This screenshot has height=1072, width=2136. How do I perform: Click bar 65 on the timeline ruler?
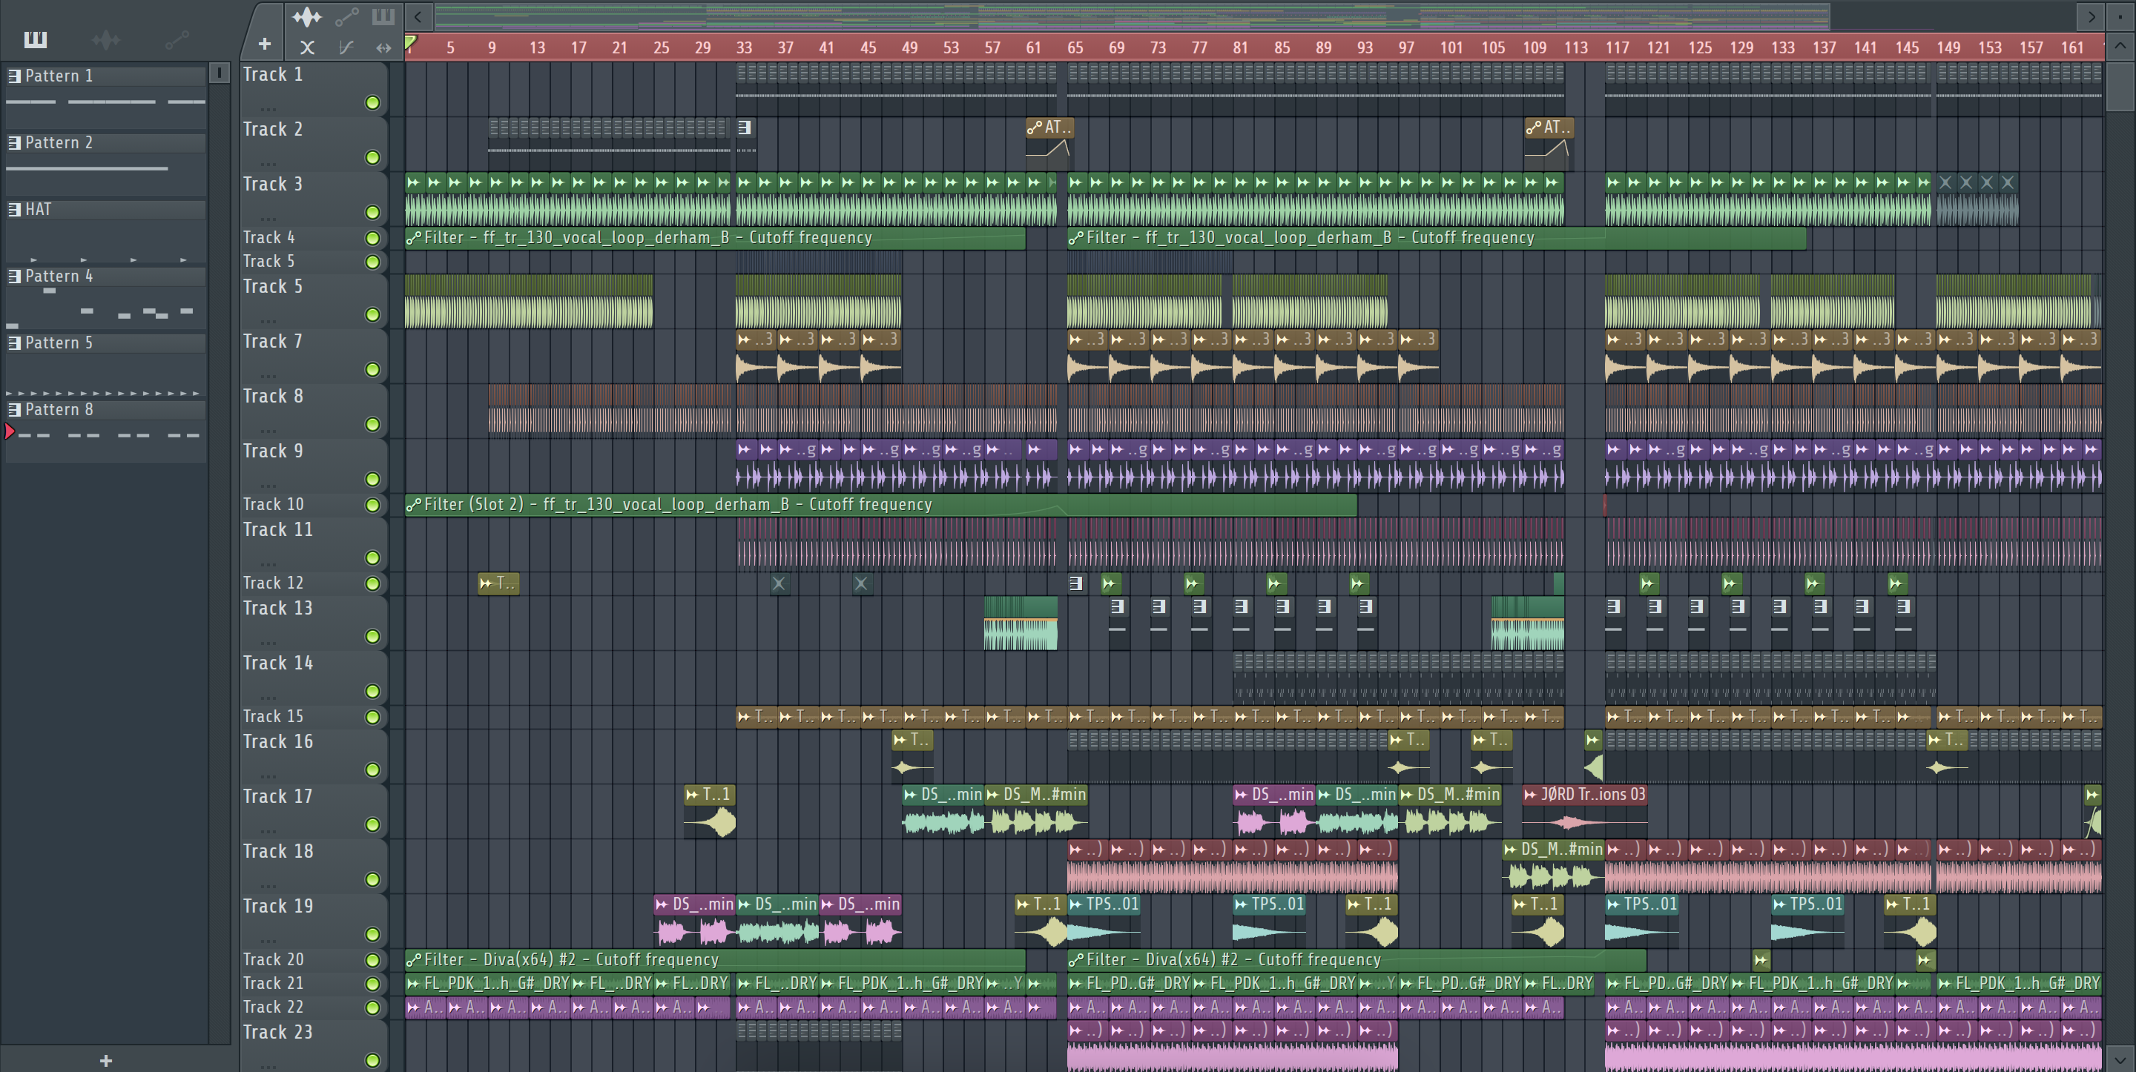[1075, 47]
